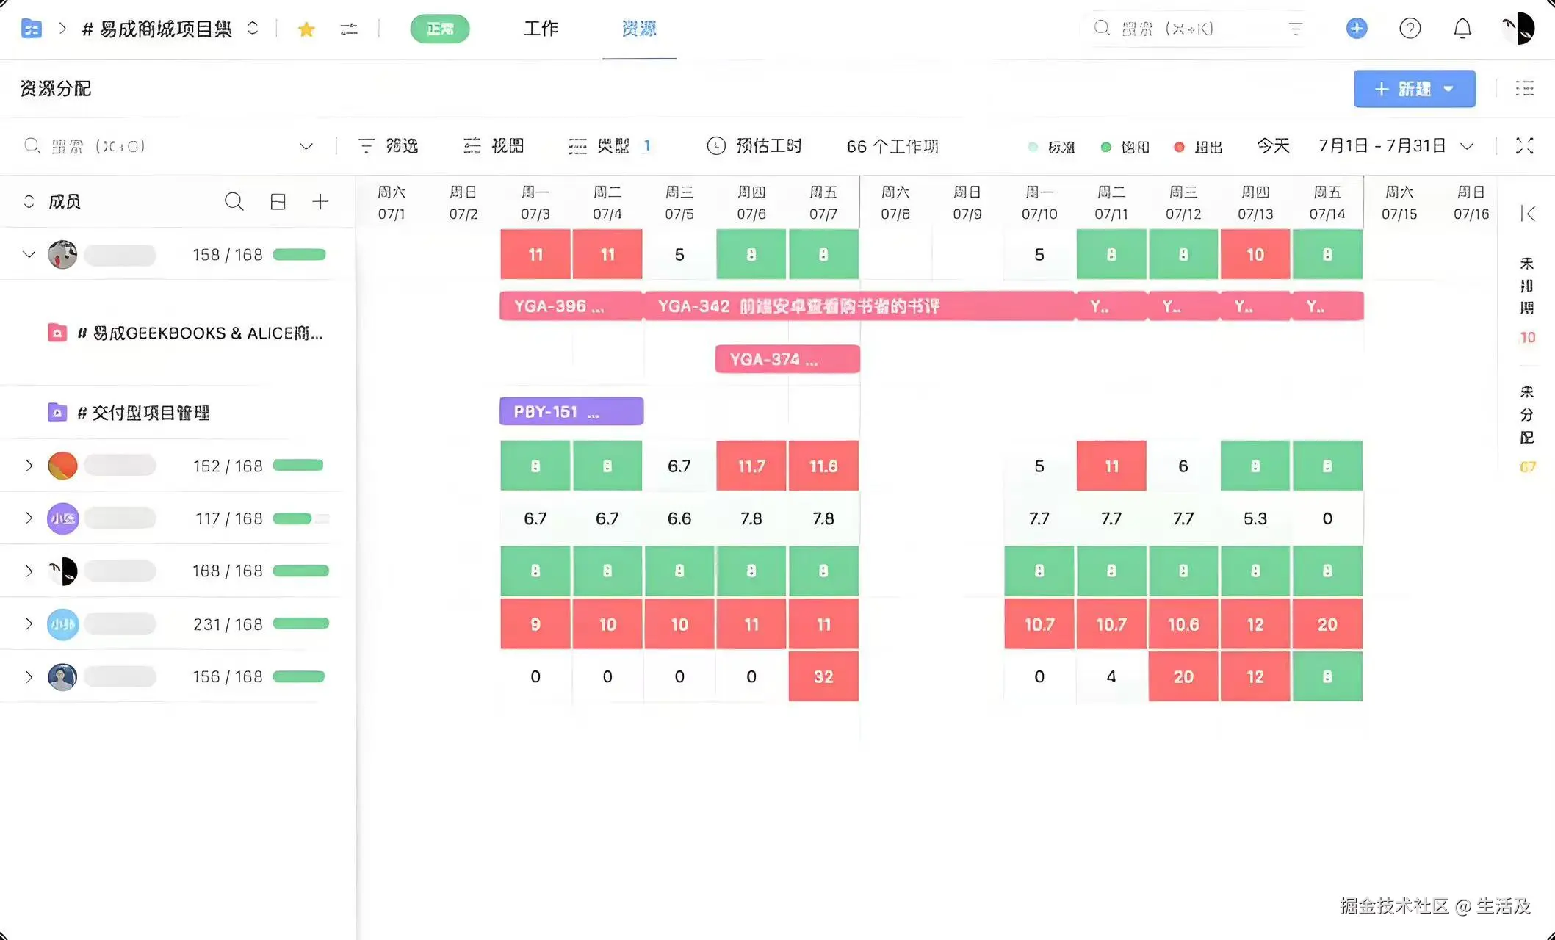Click the YGA-374 task bar

[x=787, y=359]
